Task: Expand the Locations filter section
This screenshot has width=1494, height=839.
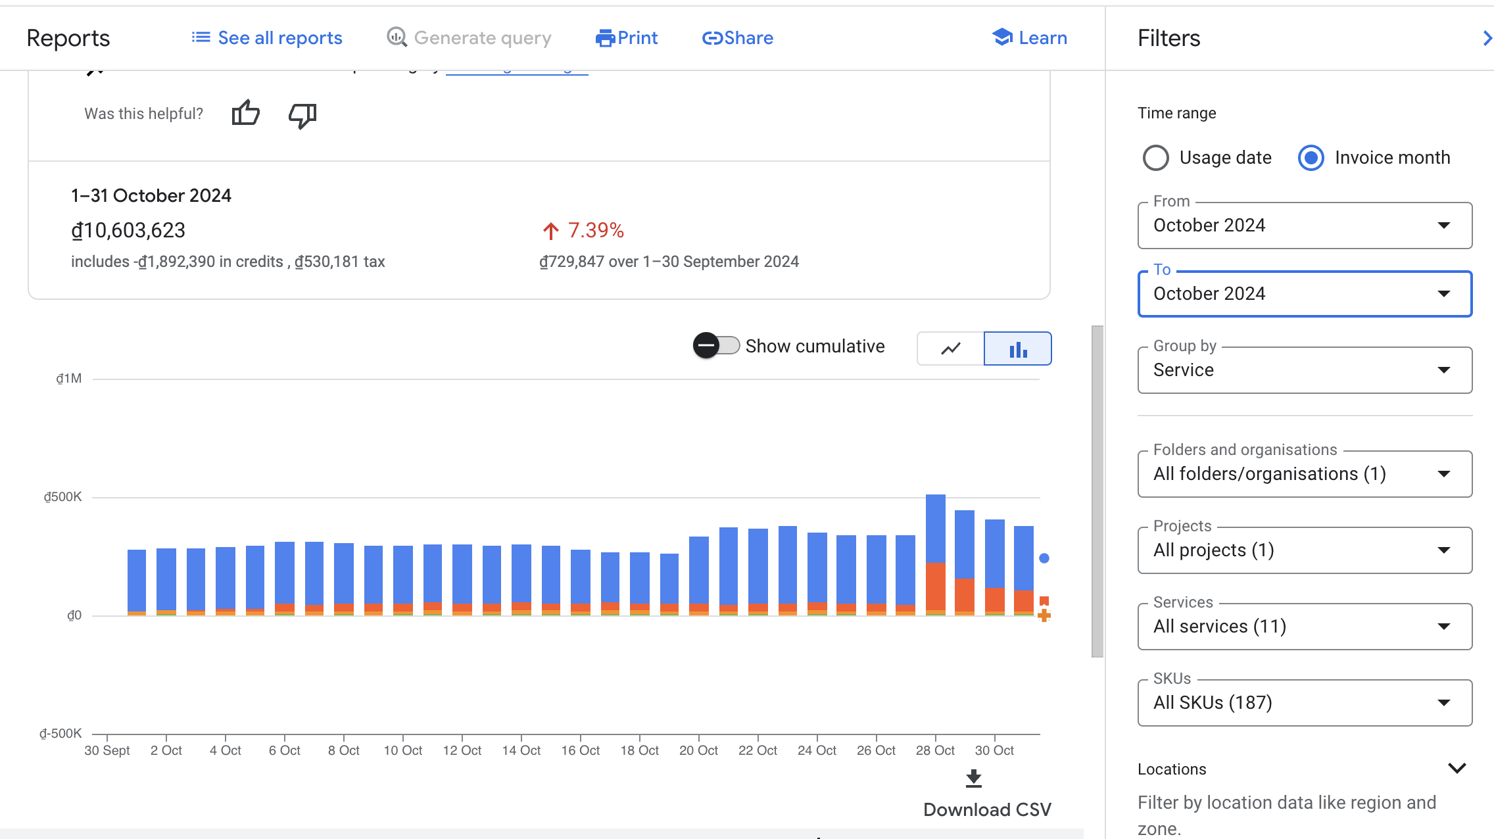Action: [1459, 768]
